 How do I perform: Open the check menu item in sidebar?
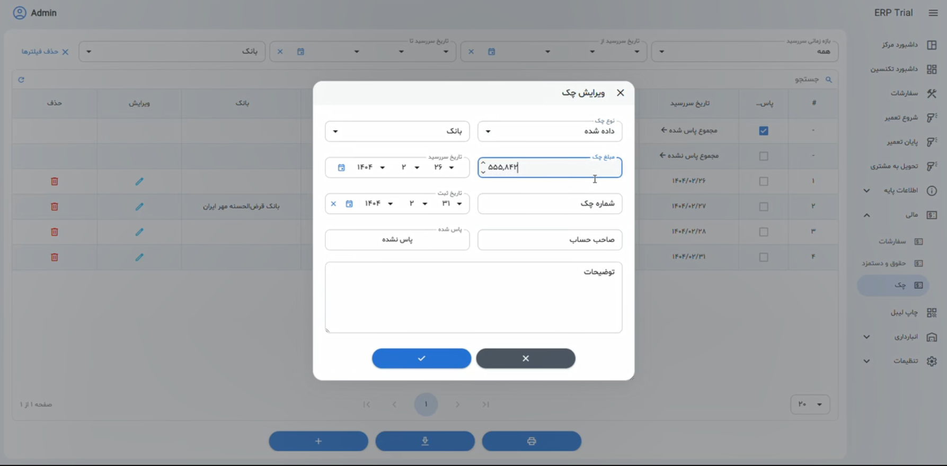(900, 285)
